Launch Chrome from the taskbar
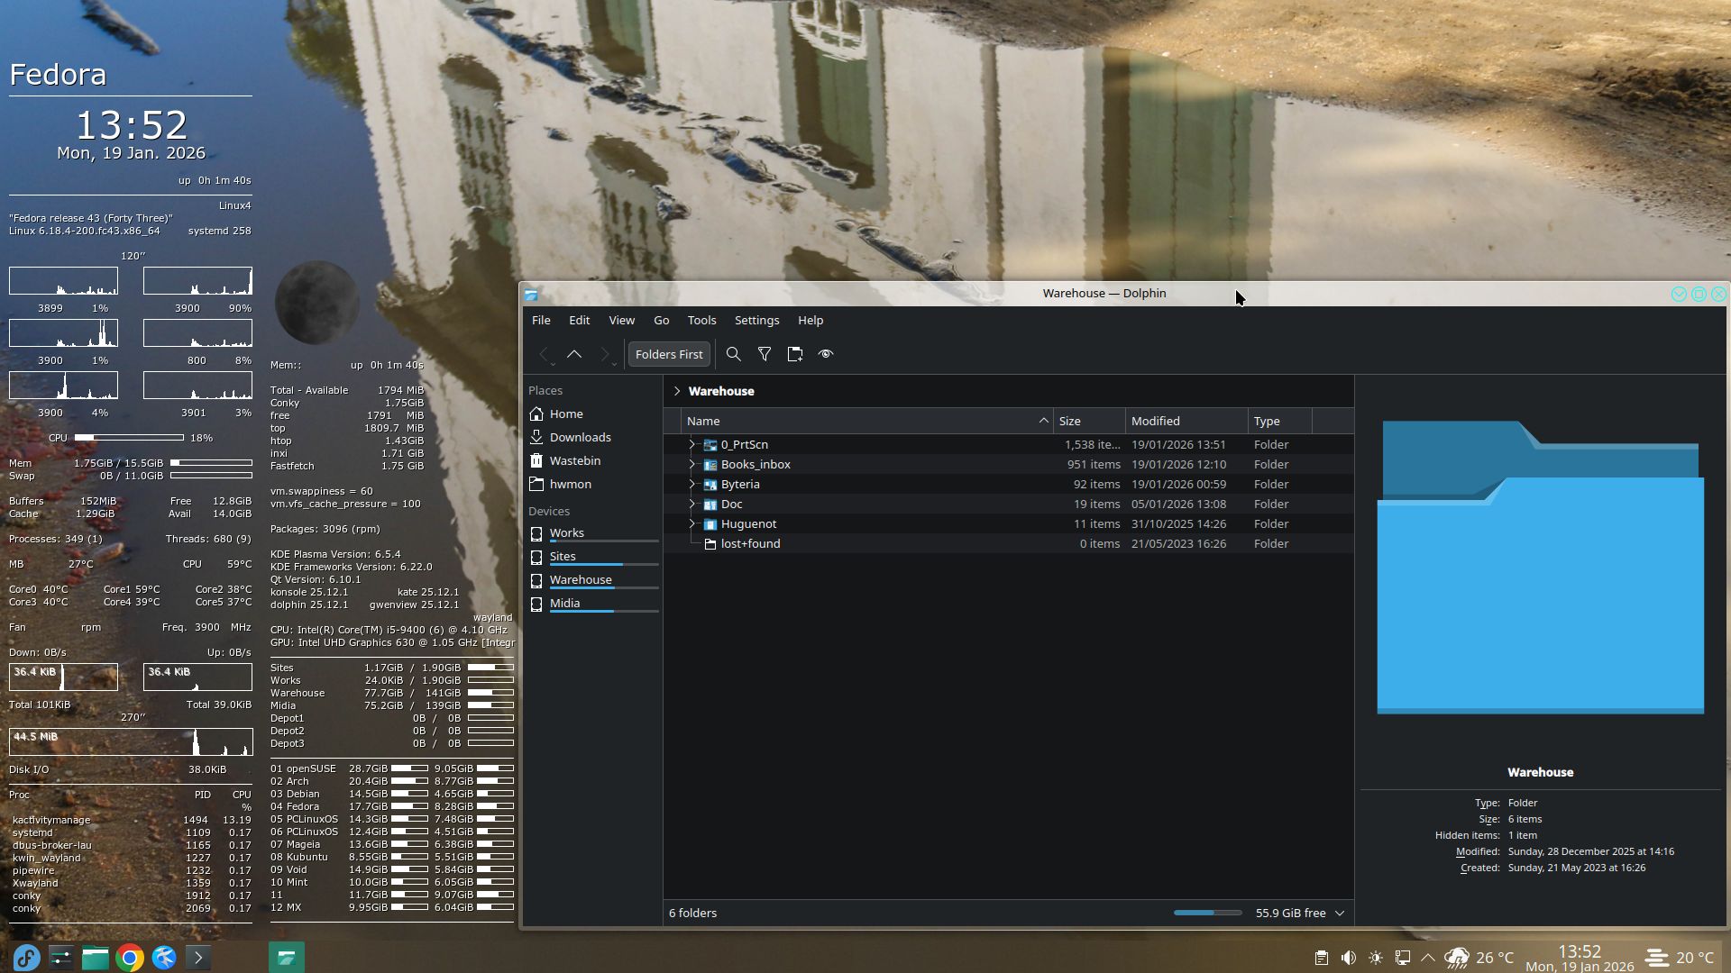Viewport: 1731px width, 973px height. [x=130, y=958]
